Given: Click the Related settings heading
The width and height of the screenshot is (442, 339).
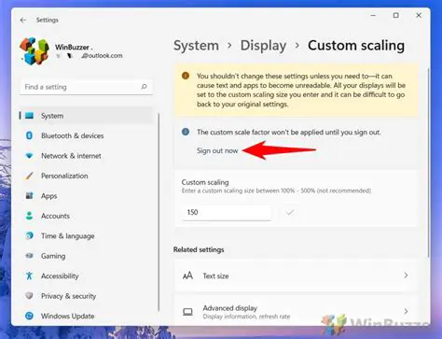Looking at the screenshot, I should (199, 249).
